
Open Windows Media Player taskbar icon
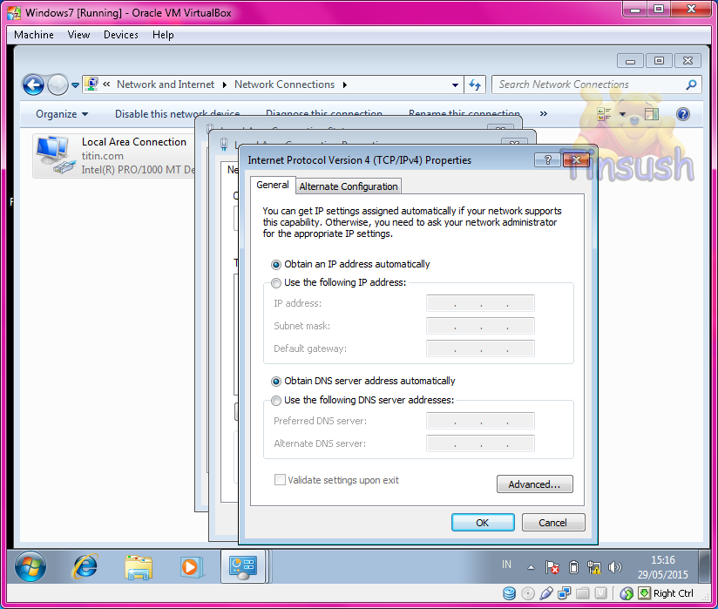coord(191,567)
